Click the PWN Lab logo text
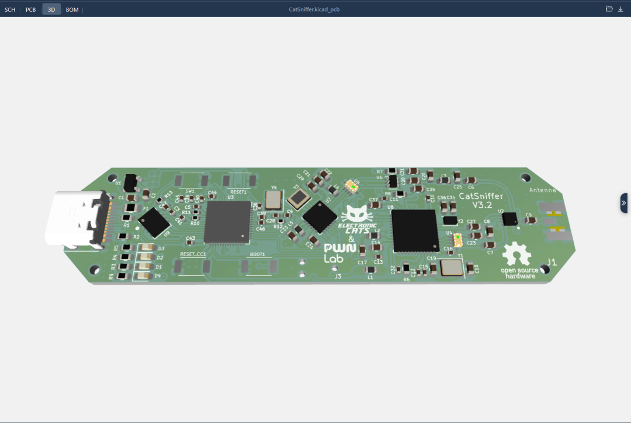The width and height of the screenshot is (631, 423). (339, 253)
